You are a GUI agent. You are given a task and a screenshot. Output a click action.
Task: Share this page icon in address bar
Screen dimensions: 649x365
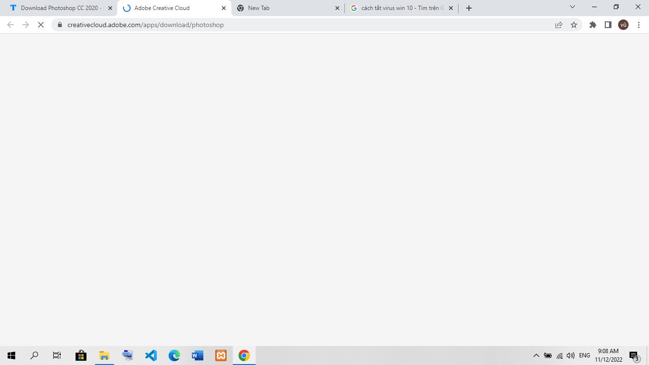pos(559,25)
